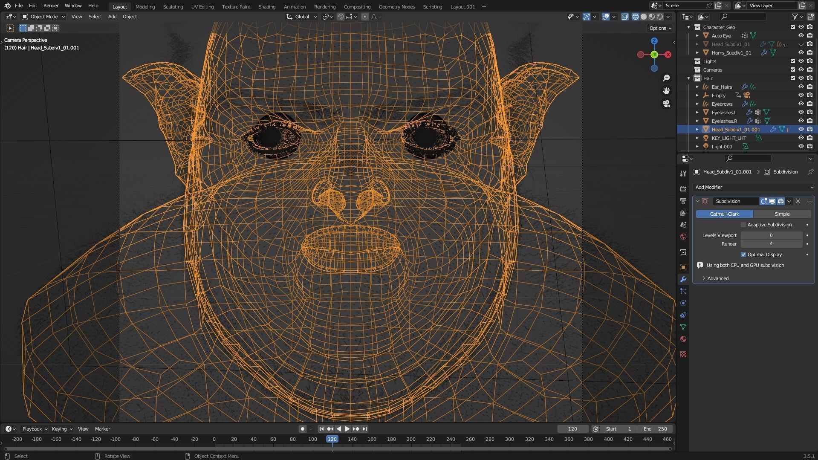This screenshot has width=818, height=460.
Task: Toggle Subdivision modifier edit mode display
Action: [763, 201]
